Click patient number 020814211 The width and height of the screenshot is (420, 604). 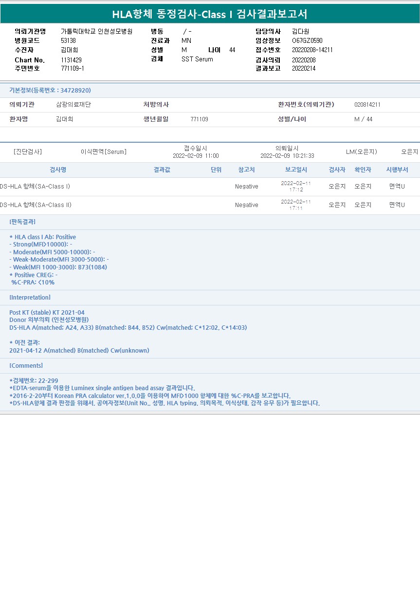point(367,105)
